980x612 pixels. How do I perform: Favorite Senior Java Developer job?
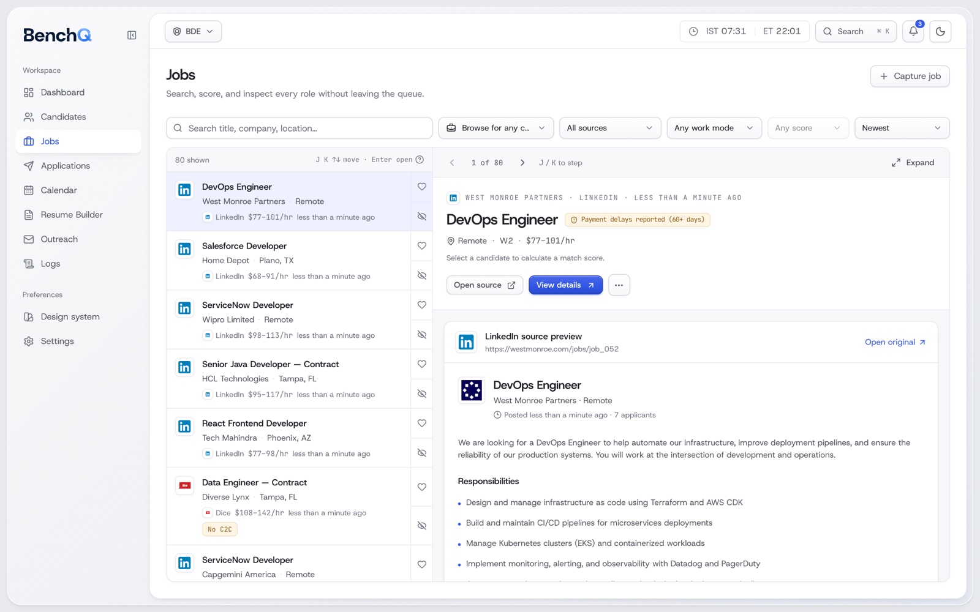click(422, 364)
